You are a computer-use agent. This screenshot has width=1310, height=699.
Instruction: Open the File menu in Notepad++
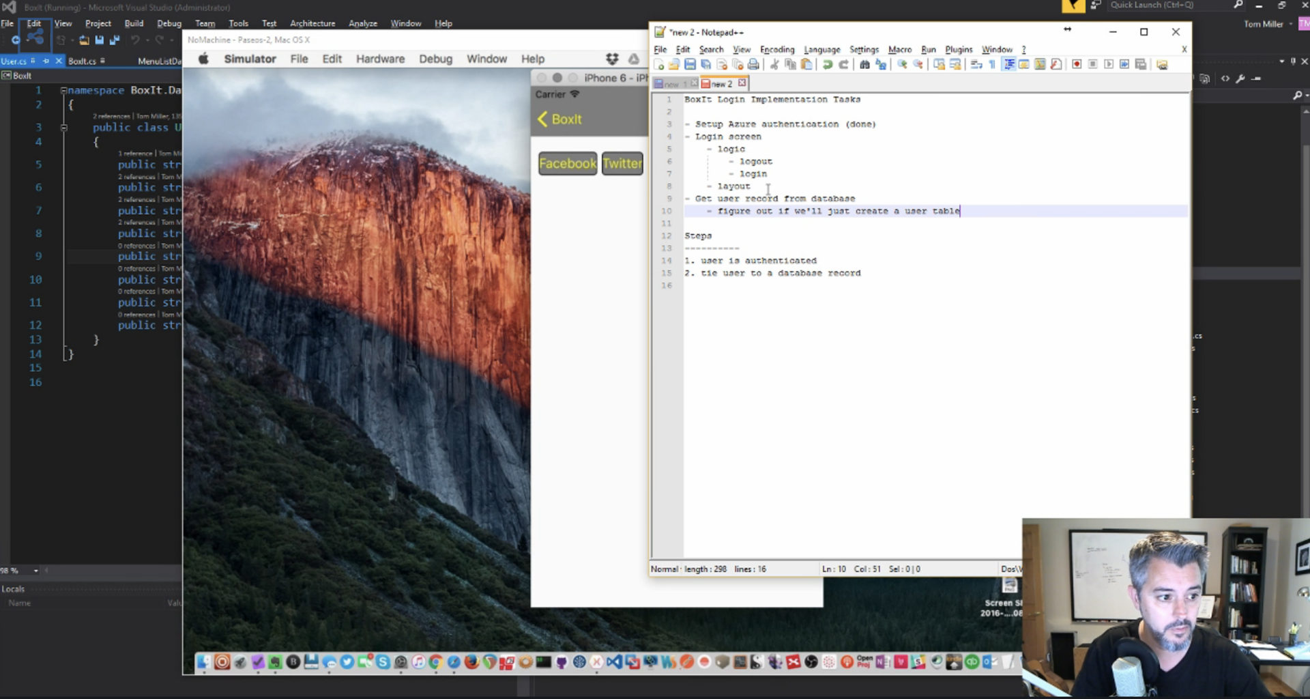660,49
